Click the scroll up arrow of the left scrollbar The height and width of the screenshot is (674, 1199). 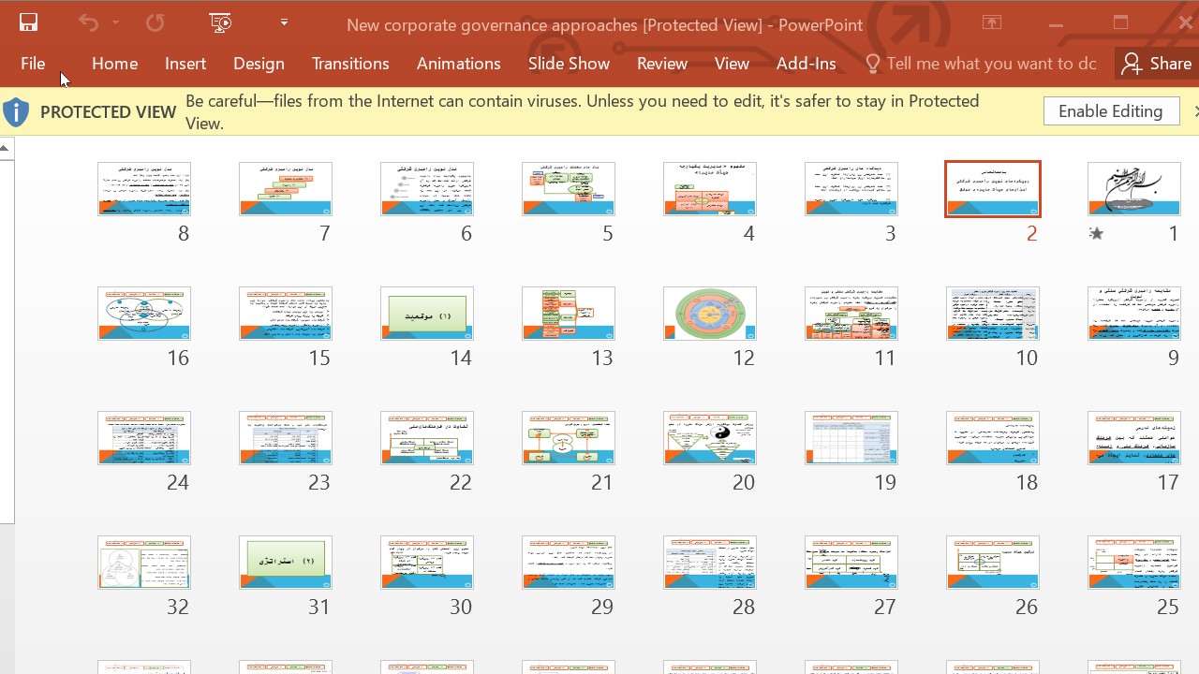tap(6, 148)
